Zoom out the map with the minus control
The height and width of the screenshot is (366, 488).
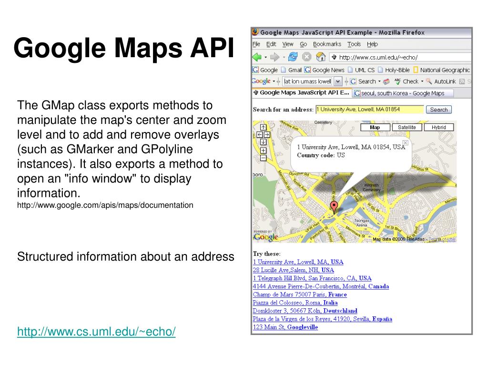(x=263, y=158)
